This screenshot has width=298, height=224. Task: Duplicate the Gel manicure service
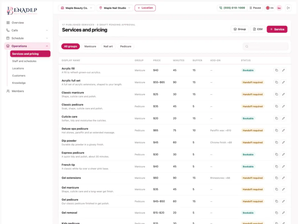click(276, 189)
